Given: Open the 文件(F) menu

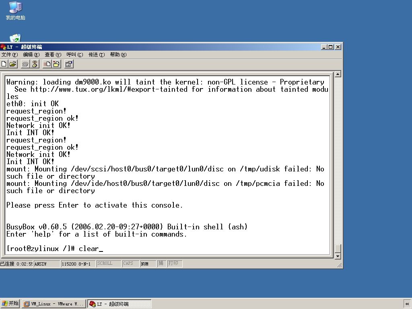Looking at the screenshot, I should pyautogui.click(x=10, y=55).
